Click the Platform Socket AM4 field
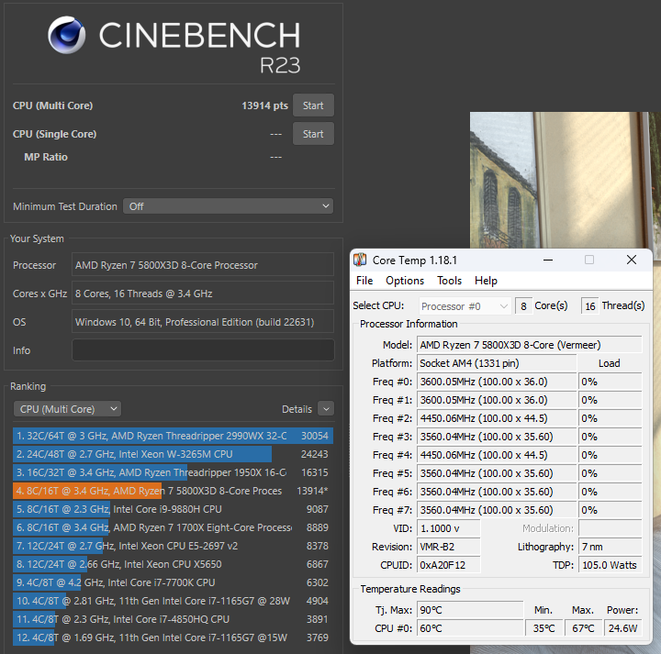Image resolution: width=661 pixels, height=654 pixels. pos(496,363)
